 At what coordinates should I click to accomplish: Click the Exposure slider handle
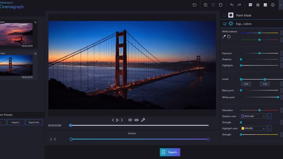pyautogui.click(x=259, y=53)
